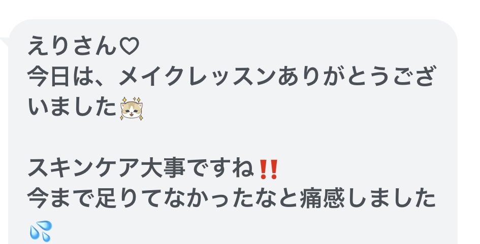
Task: Click the character 足 in the last line
Action: tap(106, 199)
